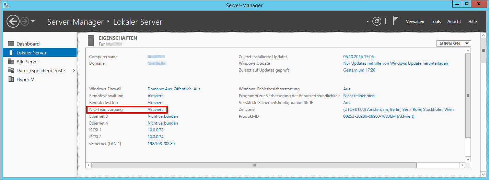Viewport: 489px width, 180px height.
Task: Open the notifications flag icon
Action: pos(395,21)
